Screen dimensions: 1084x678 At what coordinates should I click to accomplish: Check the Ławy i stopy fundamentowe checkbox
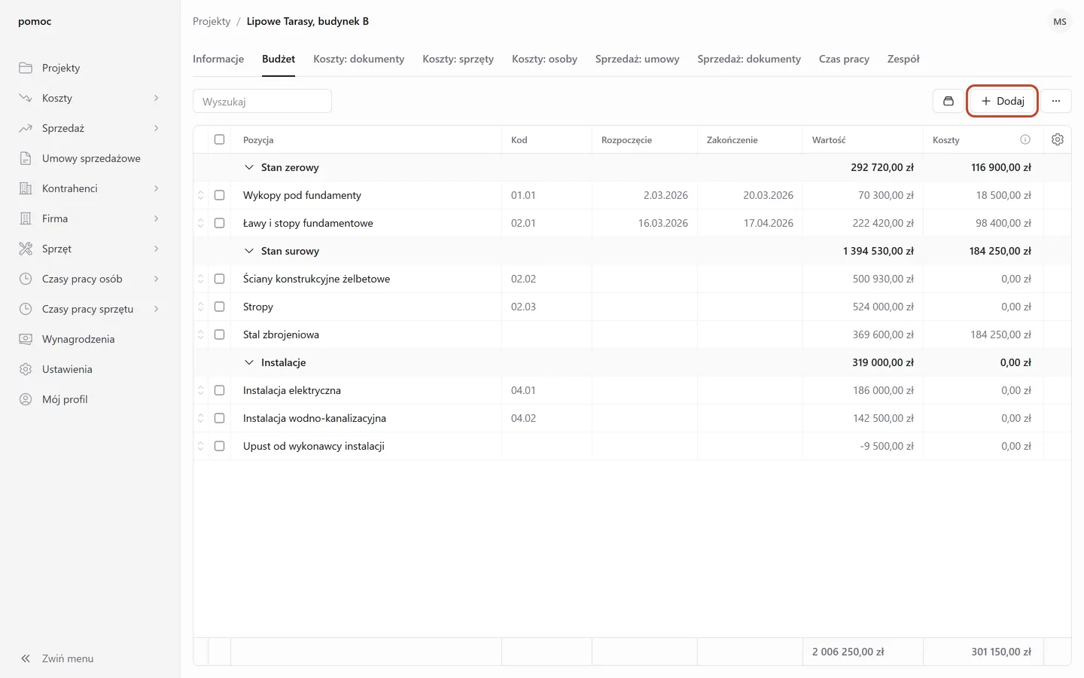[220, 223]
